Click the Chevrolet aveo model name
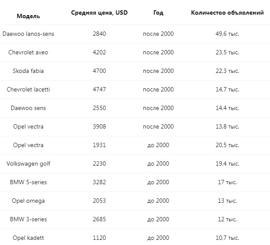Viewport: 270px width, 245px height. pyautogui.click(x=28, y=52)
